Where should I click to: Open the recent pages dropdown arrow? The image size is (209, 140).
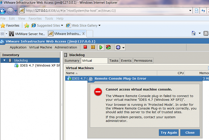pyautogui.click(x=16, y=11)
